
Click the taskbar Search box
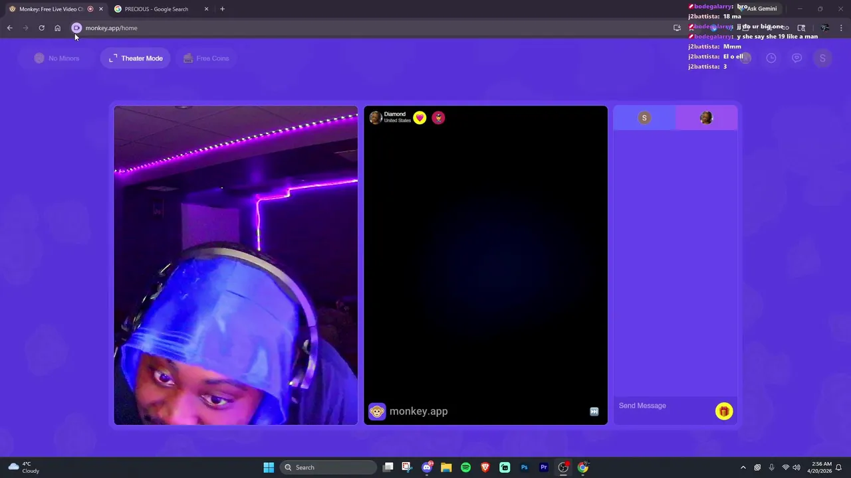point(328,467)
